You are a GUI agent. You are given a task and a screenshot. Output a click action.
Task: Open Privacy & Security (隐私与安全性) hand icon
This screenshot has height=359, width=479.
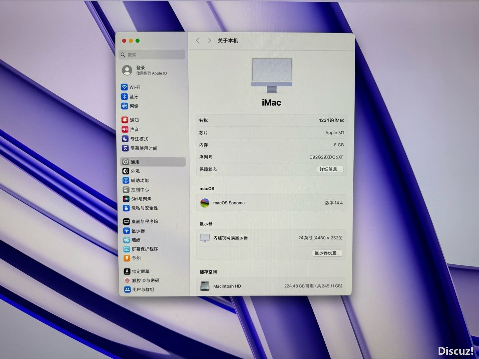pyautogui.click(x=126, y=208)
